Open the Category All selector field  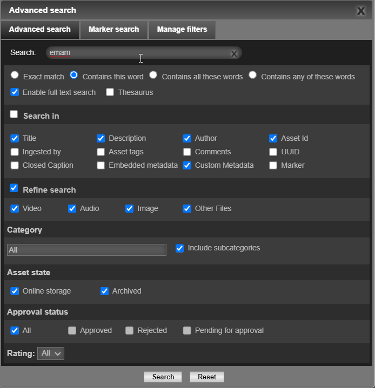click(x=87, y=250)
